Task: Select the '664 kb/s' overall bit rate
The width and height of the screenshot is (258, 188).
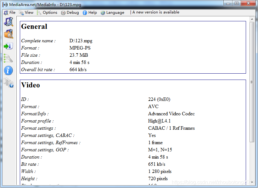Action: 78,70
